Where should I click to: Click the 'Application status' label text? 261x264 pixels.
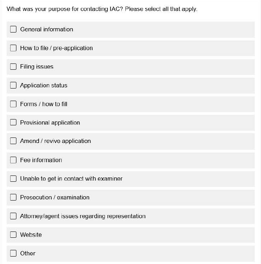[44, 85]
